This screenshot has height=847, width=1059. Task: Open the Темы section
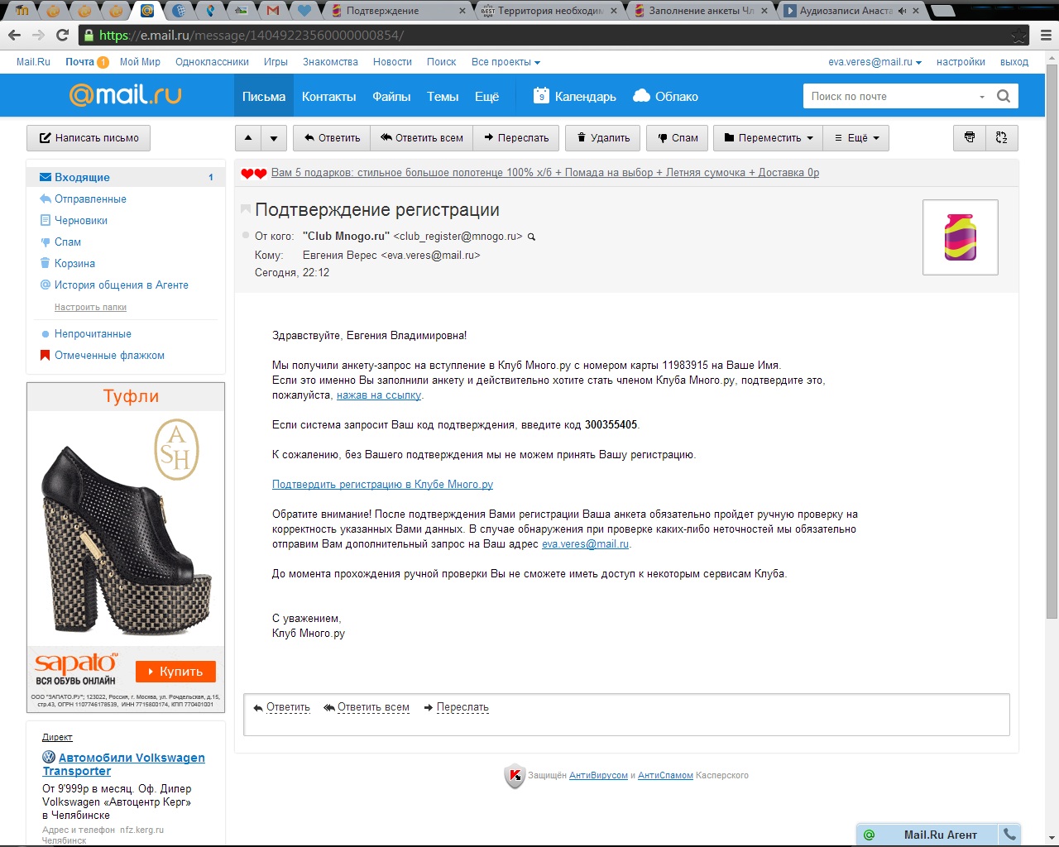[443, 96]
